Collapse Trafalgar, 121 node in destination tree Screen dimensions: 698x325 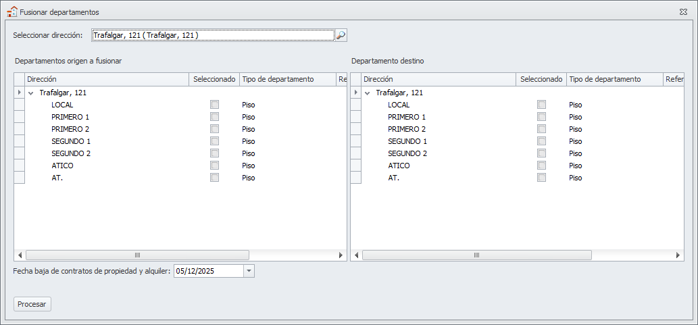click(368, 93)
